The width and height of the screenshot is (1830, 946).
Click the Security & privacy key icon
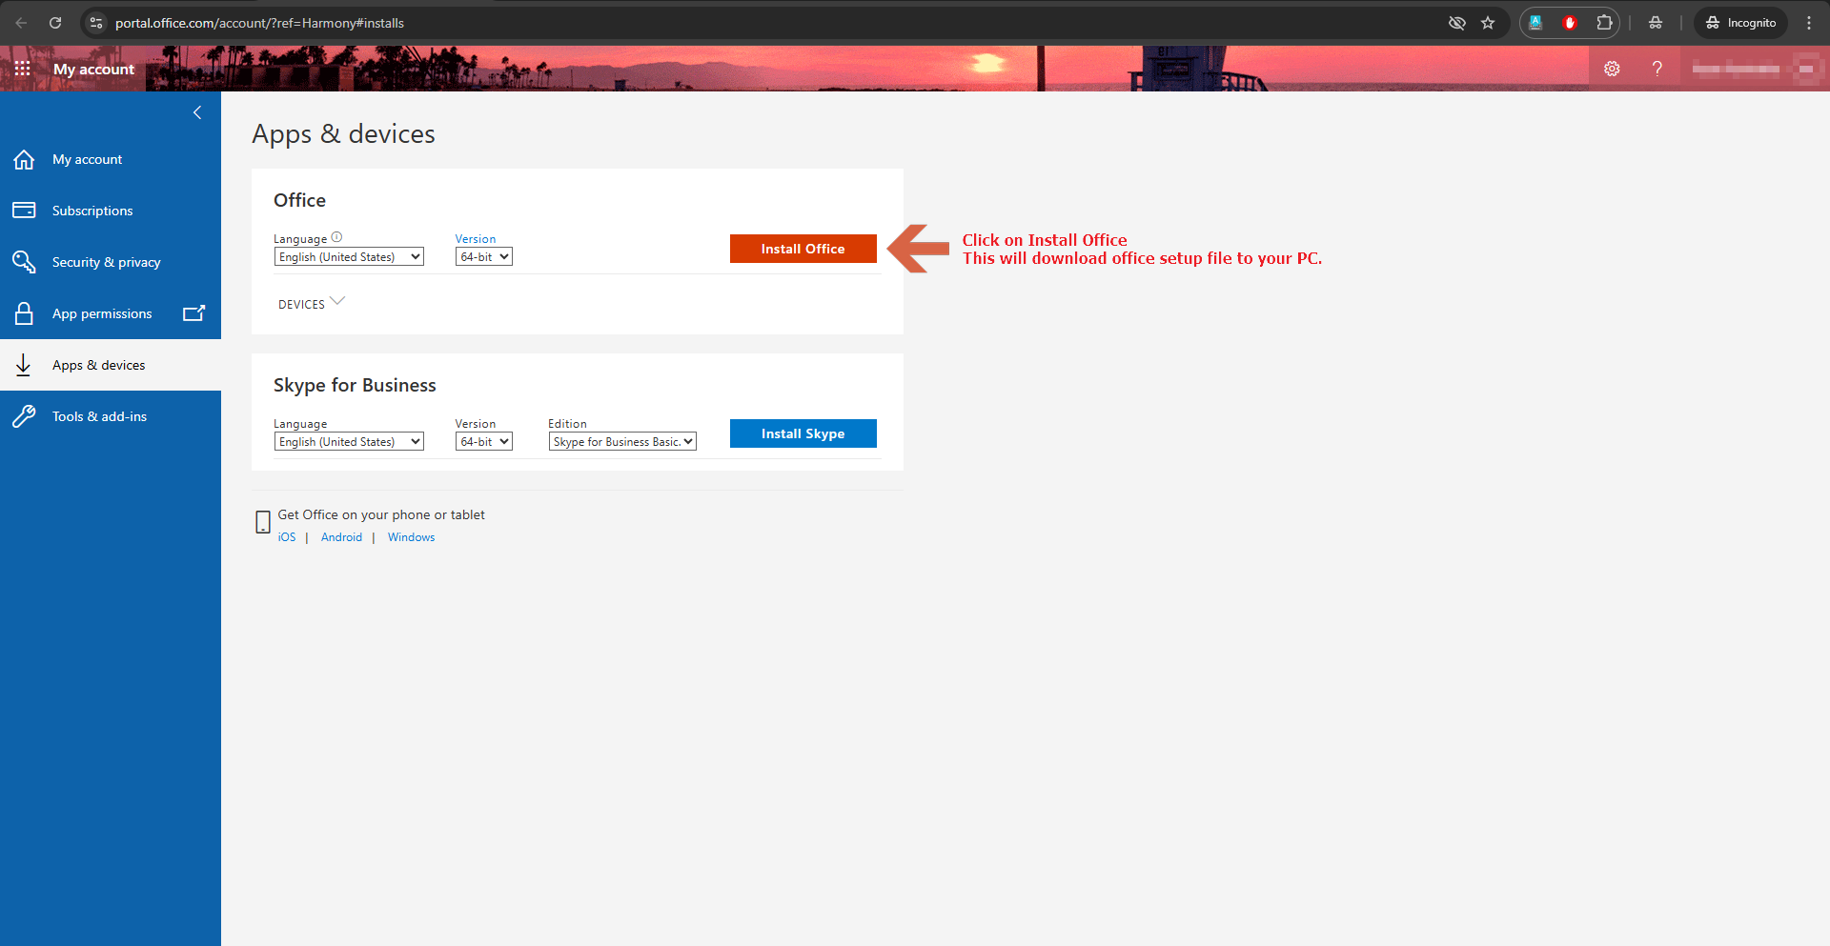point(24,262)
